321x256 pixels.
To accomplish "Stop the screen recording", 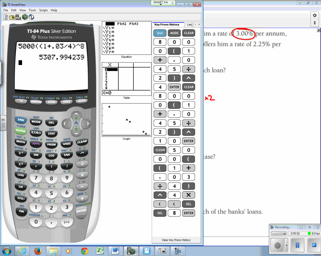I will (314, 245).
